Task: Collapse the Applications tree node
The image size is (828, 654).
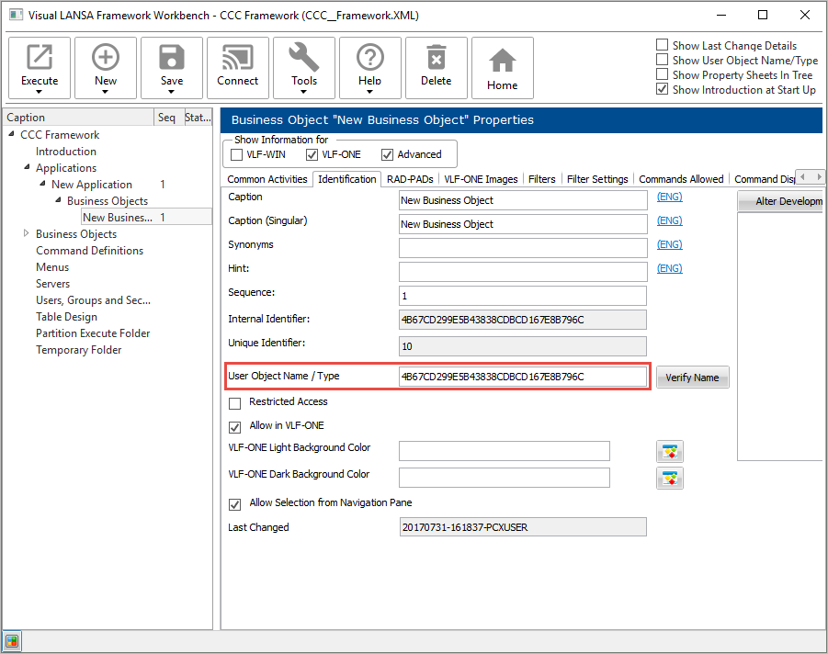Action: 27,168
